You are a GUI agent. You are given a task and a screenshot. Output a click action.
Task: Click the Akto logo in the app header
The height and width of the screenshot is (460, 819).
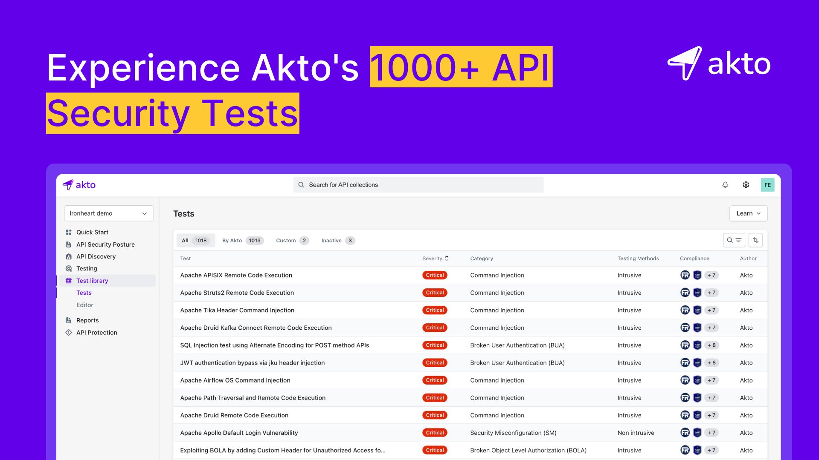click(x=79, y=185)
